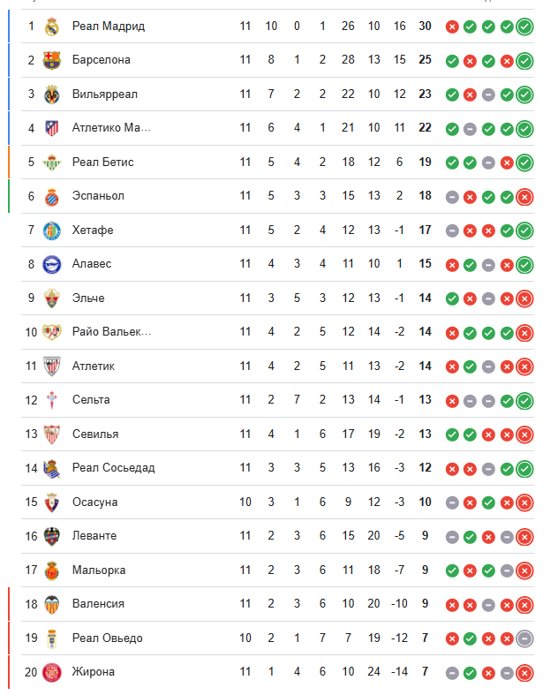Click the Sevilla club crest
The image size is (558, 695).
pyautogui.click(x=50, y=434)
